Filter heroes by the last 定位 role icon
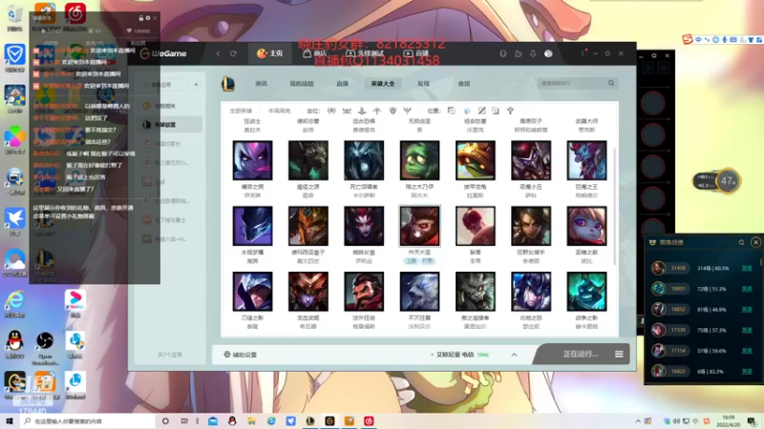764x429 pixels. [x=408, y=111]
